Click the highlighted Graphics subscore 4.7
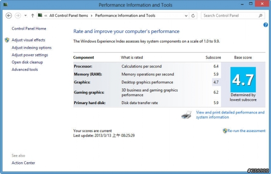The height and width of the screenshot is (174, 271). point(216,82)
